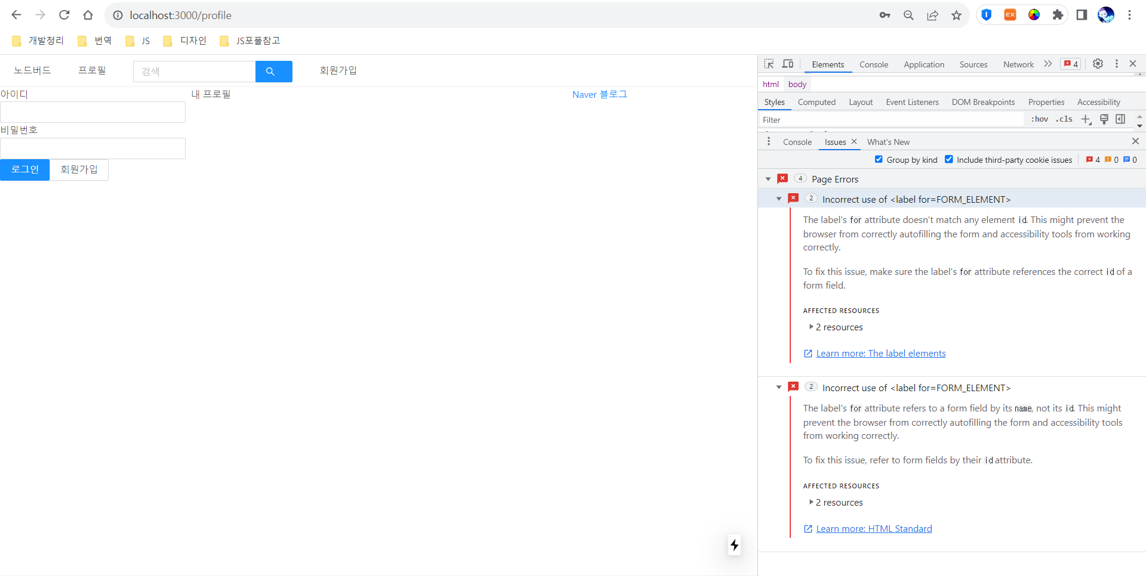
Task: Toggle Include third-party cookie issues checkbox
Action: 949,159
